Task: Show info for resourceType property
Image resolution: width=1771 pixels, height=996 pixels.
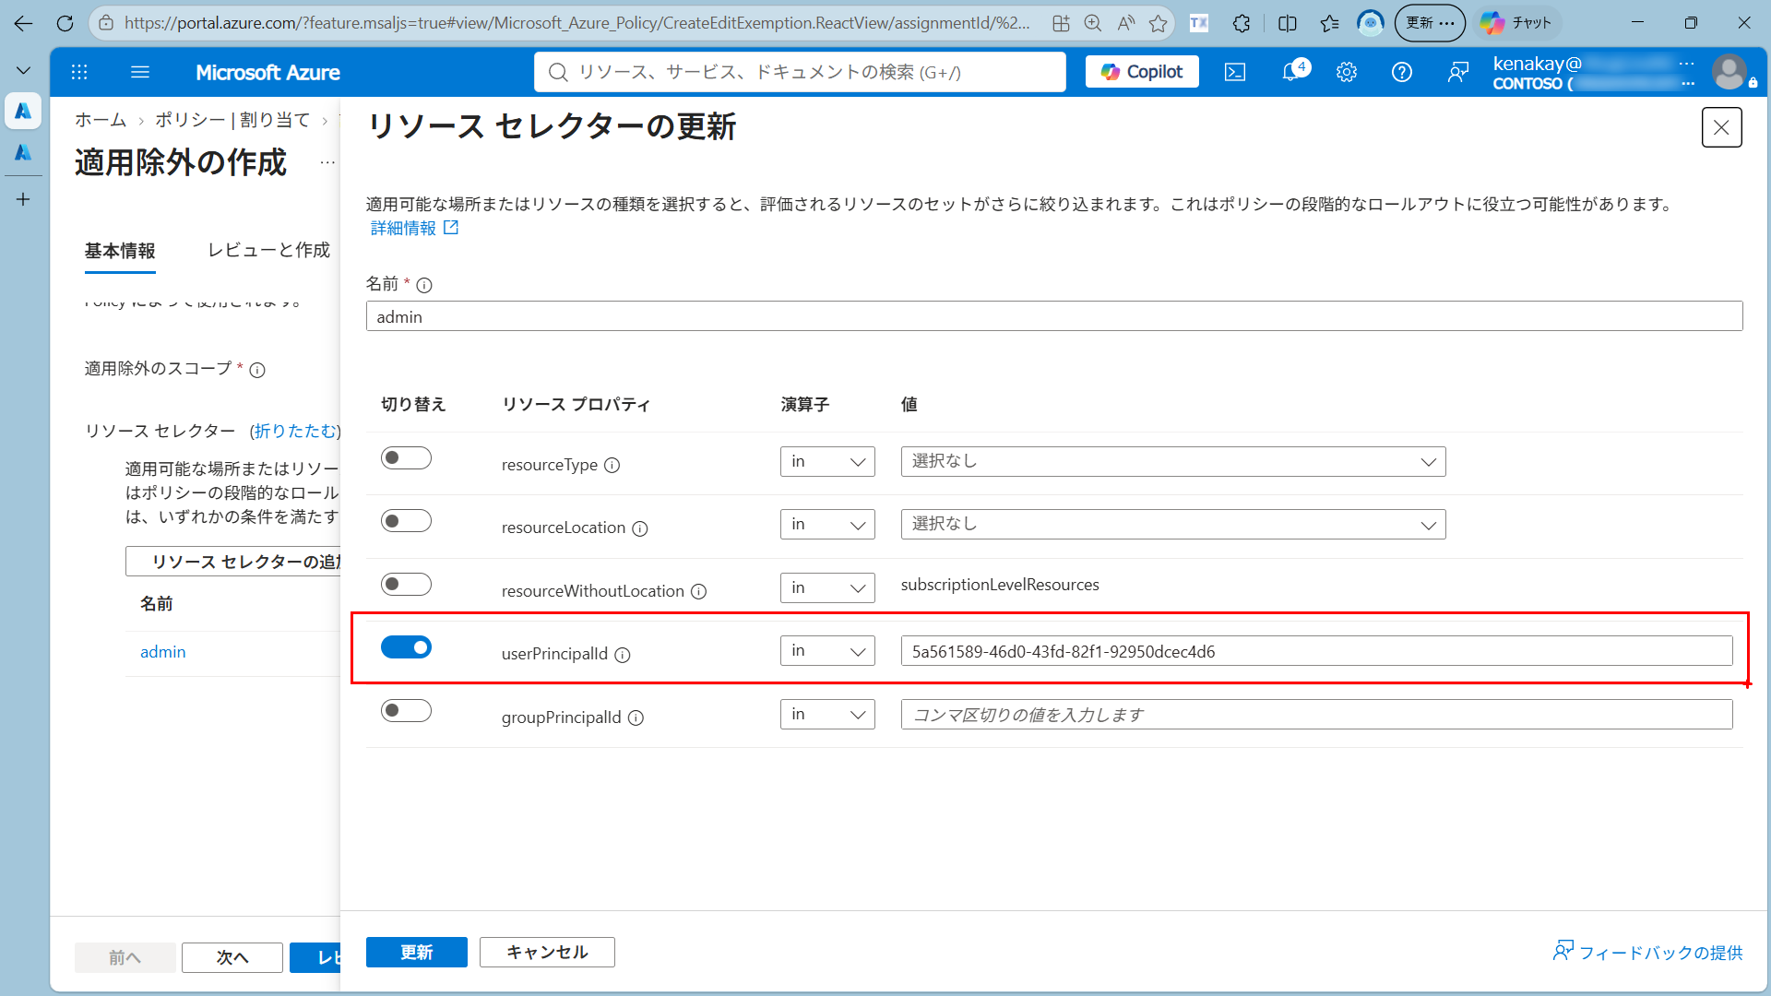Action: click(x=612, y=466)
